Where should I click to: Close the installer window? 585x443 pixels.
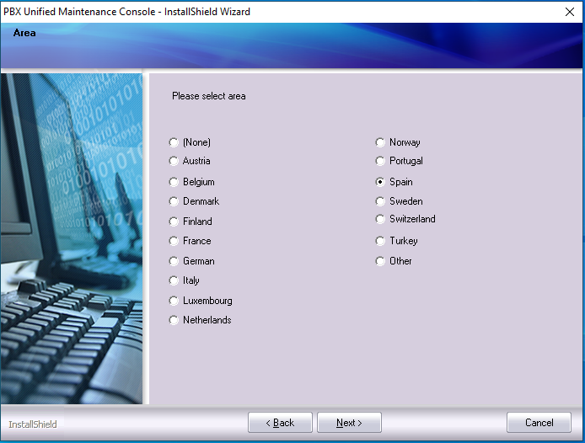(569, 12)
